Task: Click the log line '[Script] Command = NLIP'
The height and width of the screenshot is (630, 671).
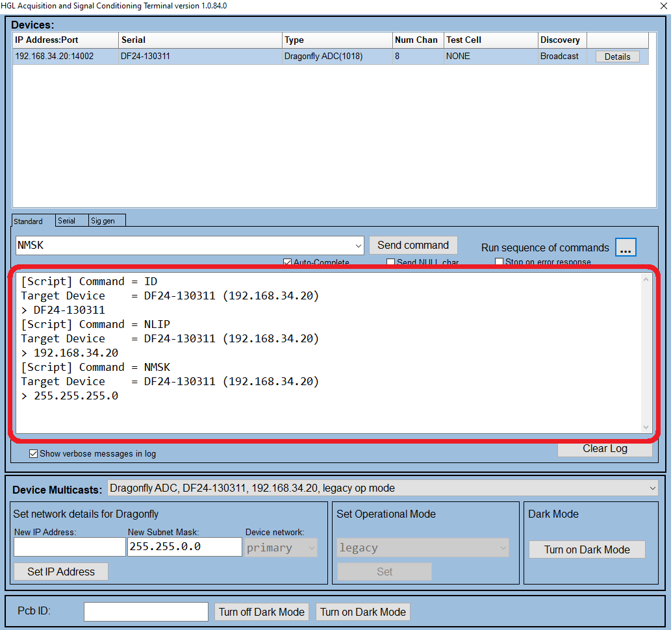Action: (x=95, y=324)
